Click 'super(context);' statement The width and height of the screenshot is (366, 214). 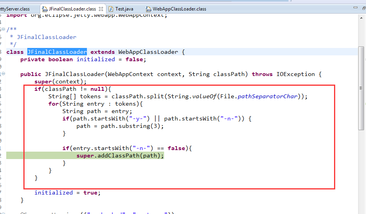pyautogui.click(x=60, y=81)
